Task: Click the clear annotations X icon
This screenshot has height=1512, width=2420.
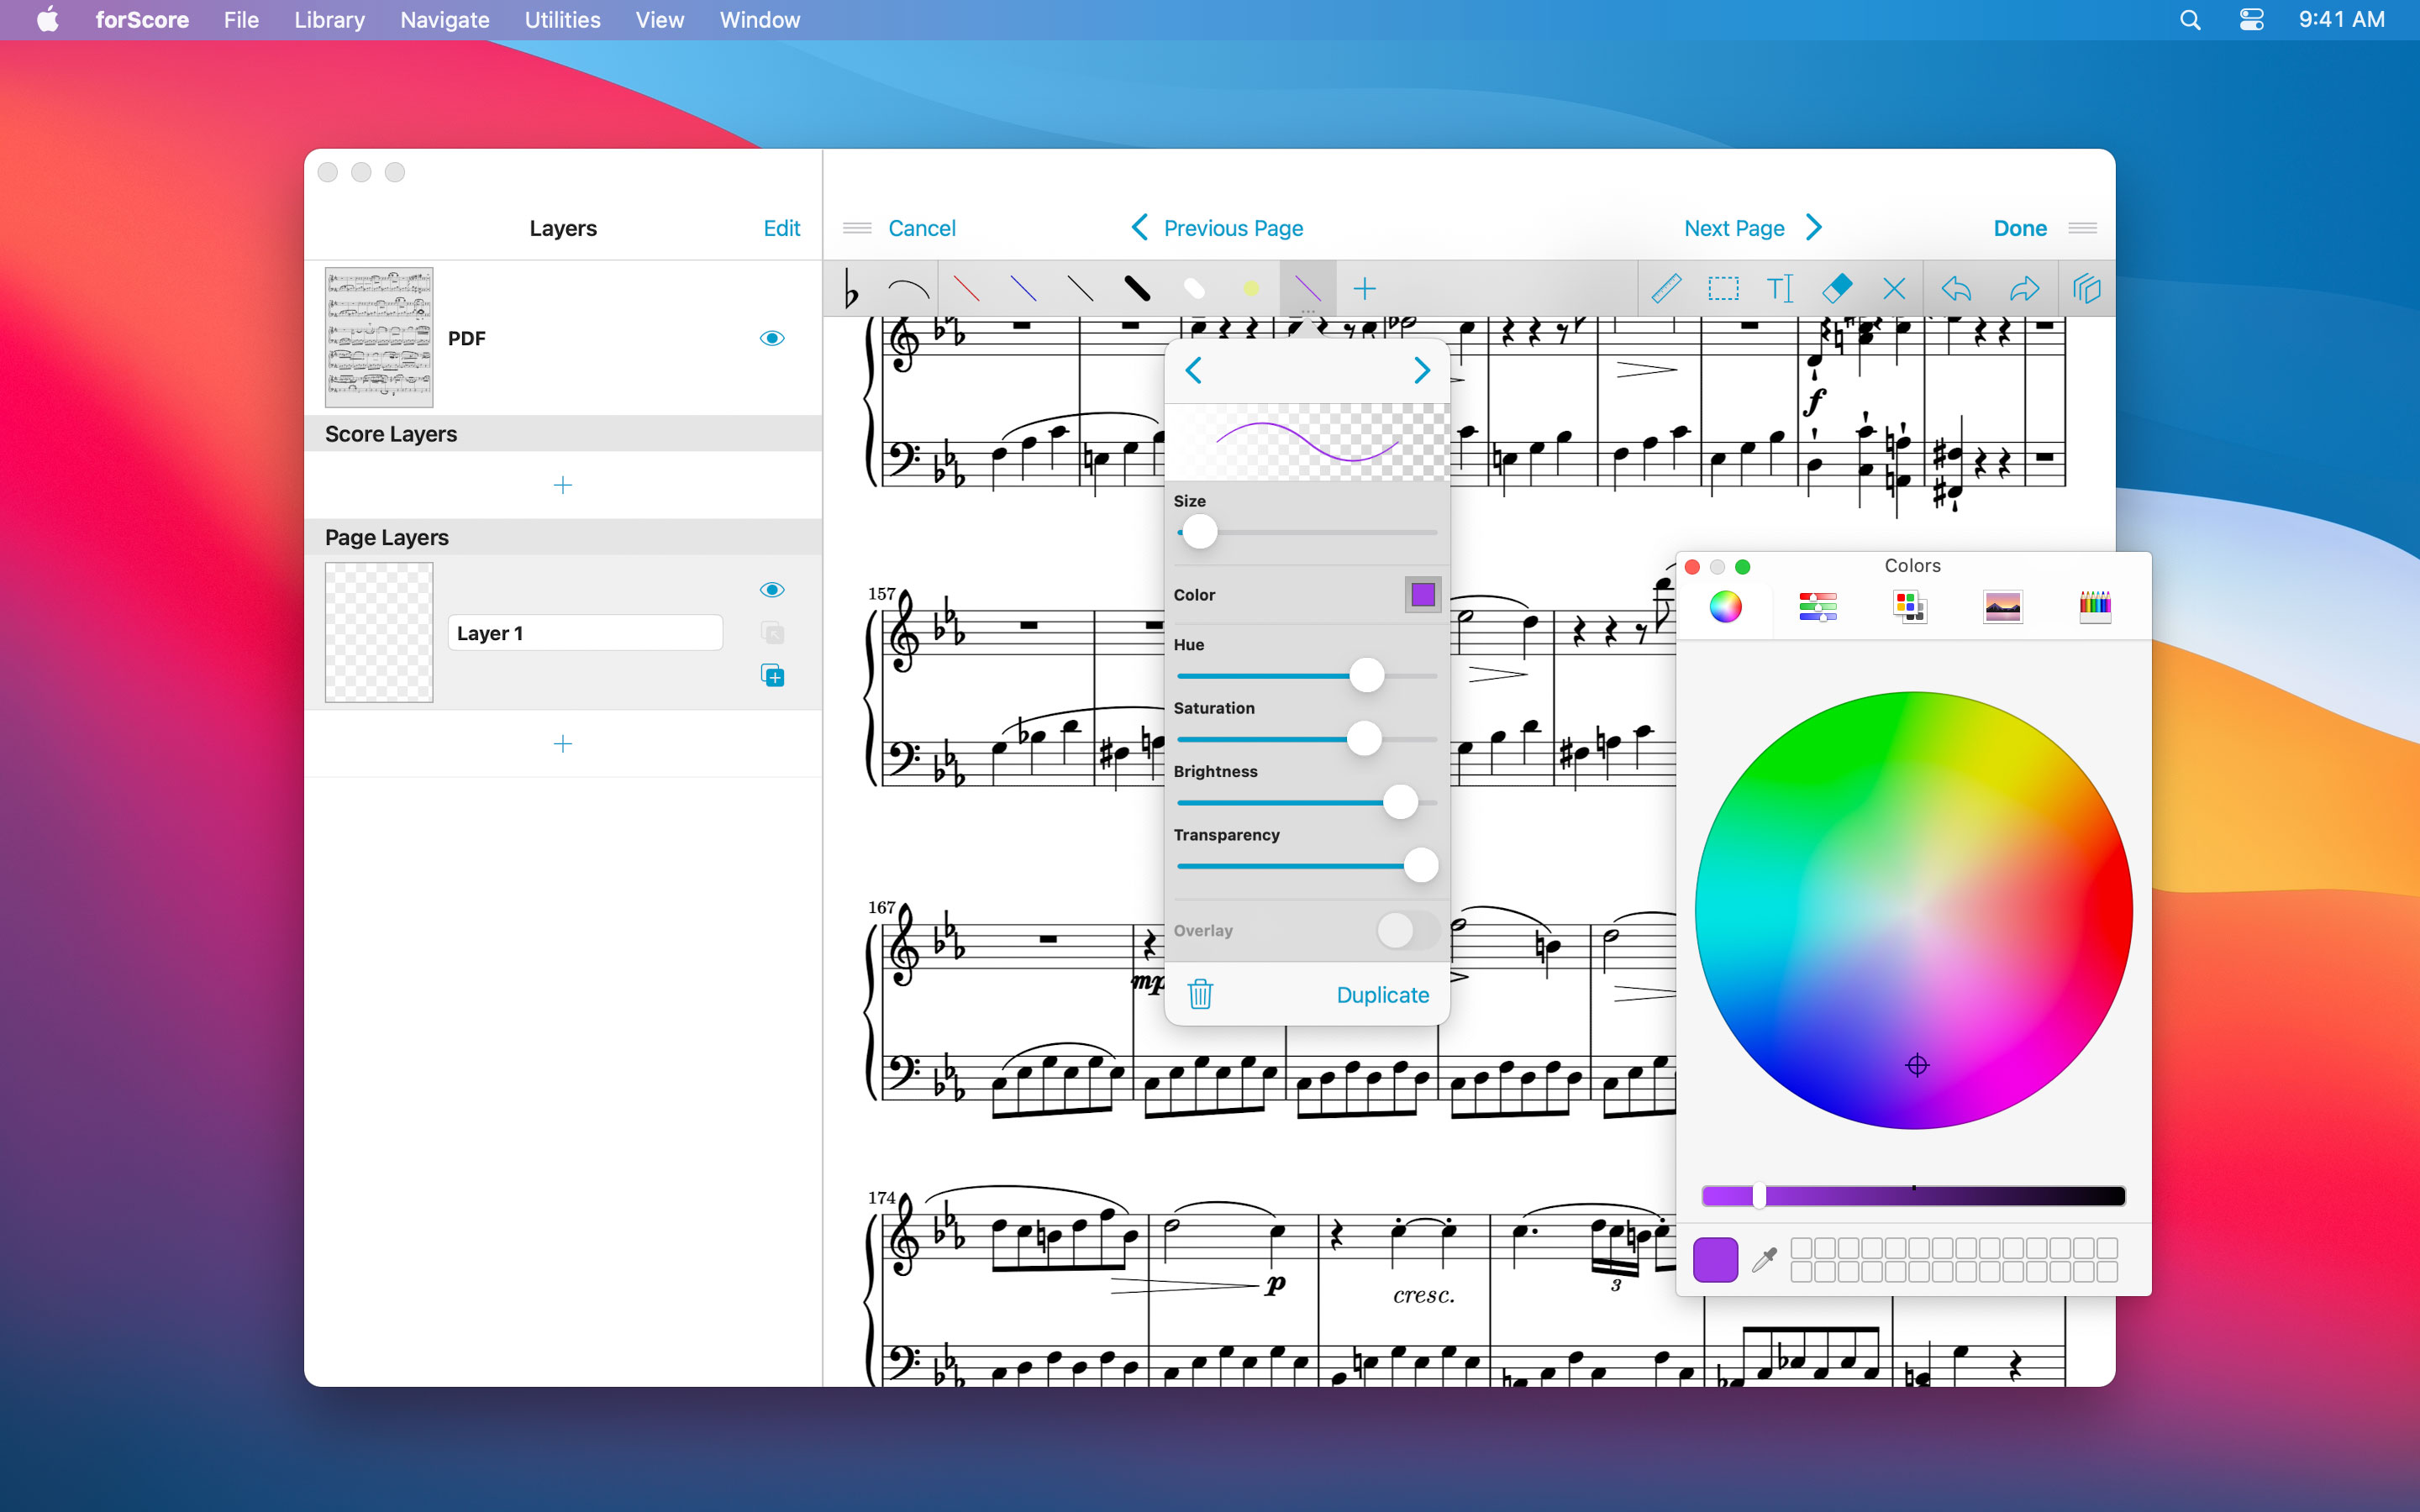Action: [x=1894, y=289]
